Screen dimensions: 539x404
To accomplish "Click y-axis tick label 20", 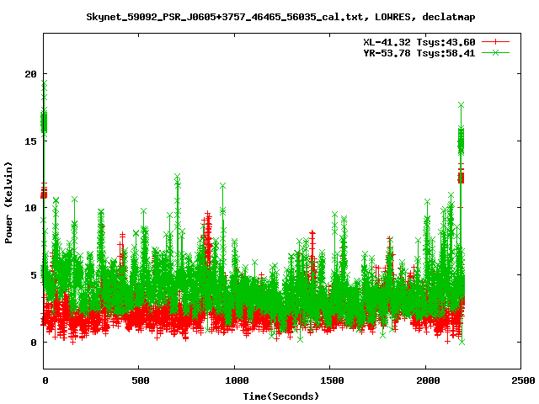I will click(x=30, y=74).
